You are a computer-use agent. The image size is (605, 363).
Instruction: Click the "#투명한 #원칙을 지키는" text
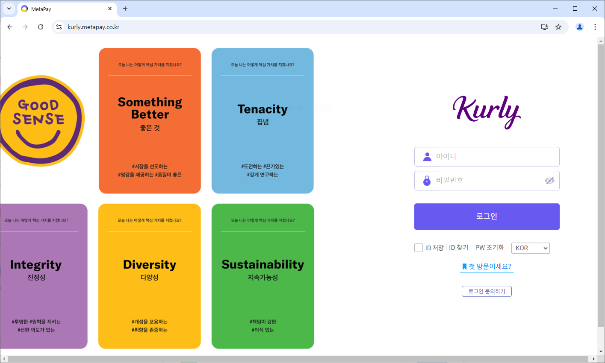click(36, 322)
